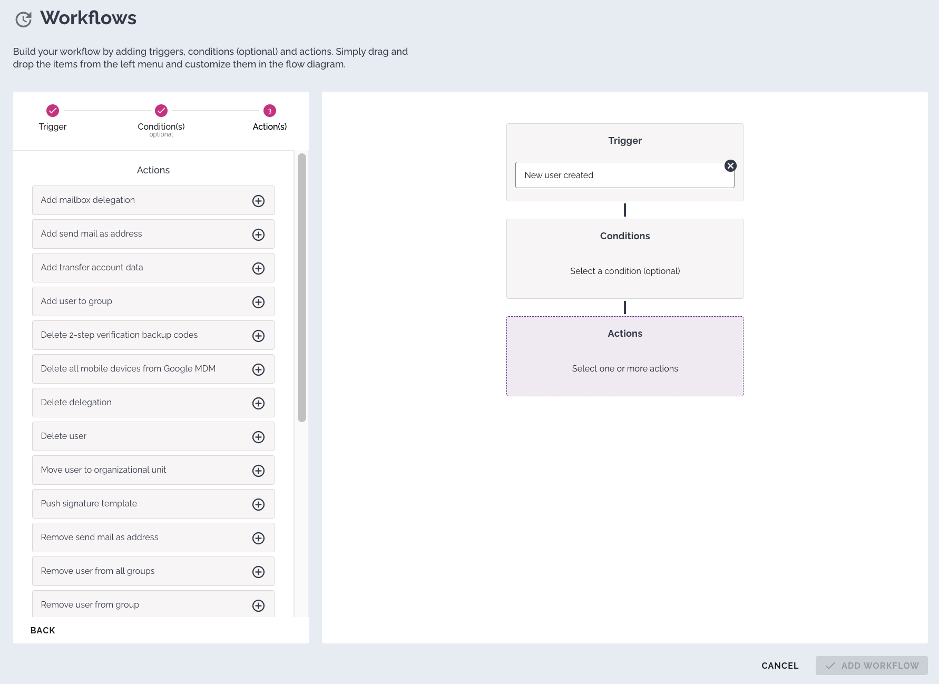Screen dimensions: 939x684
Task: Click plus icon for Add mailbox delegation
Action: pyautogui.click(x=258, y=201)
